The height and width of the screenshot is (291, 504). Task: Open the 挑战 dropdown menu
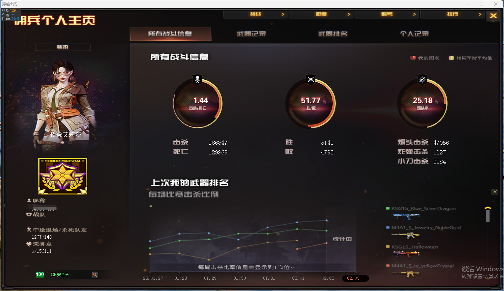(x=255, y=14)
